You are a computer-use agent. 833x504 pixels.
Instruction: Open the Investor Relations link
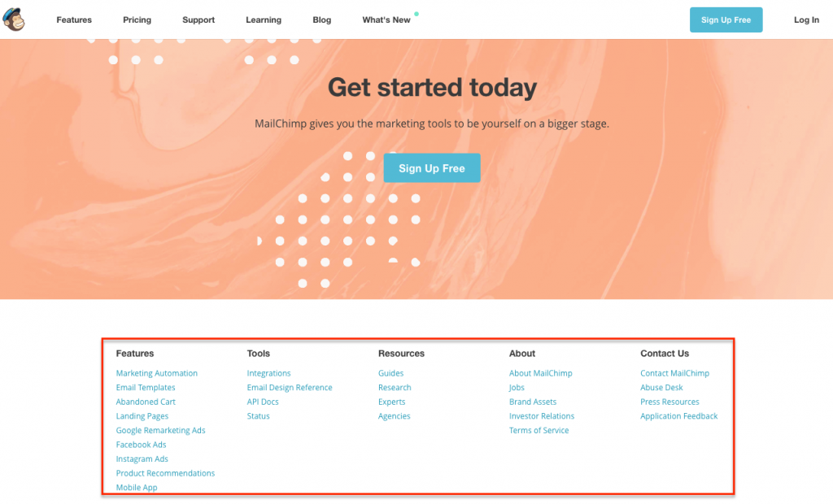click(541, 416)
